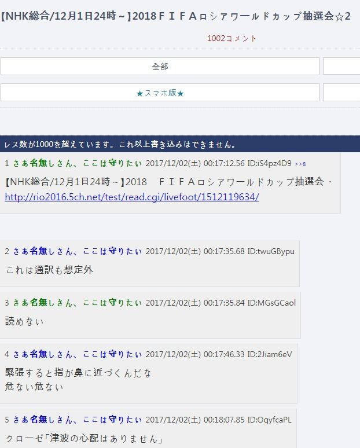Click ID:twuGBypu in post 2

click(271, 251)
